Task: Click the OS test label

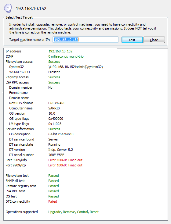Action: click(x=11, y=196)
